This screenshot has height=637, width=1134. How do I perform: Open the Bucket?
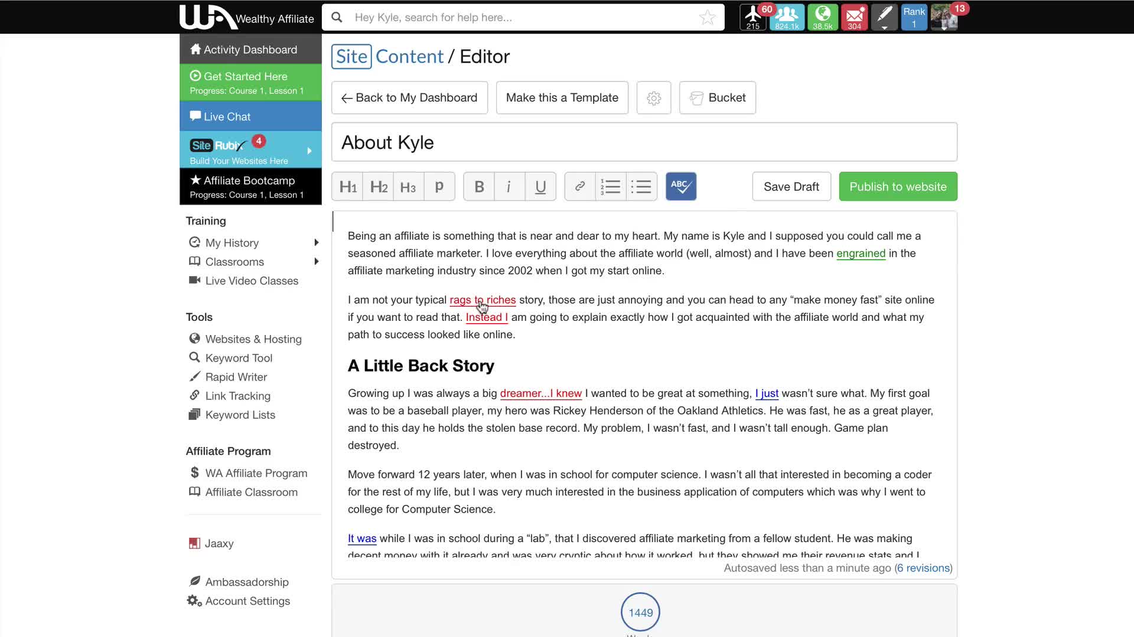click(x=718, y=98)
